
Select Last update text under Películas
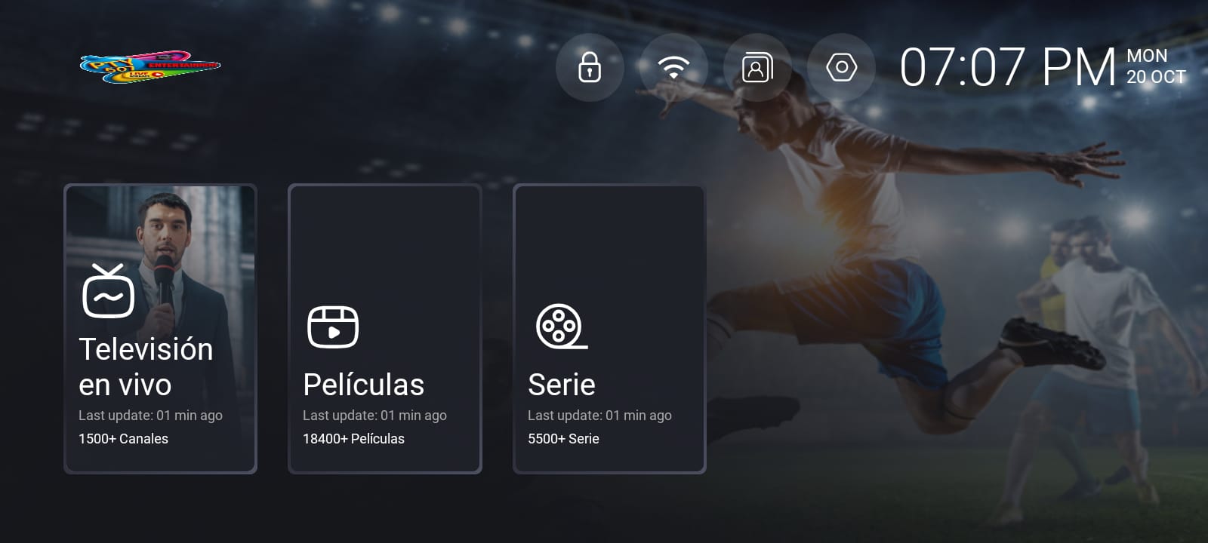click(374, 415)
